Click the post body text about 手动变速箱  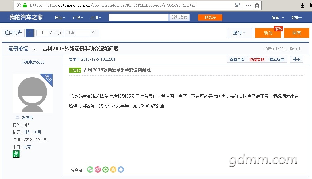click(x=184, y=101)
